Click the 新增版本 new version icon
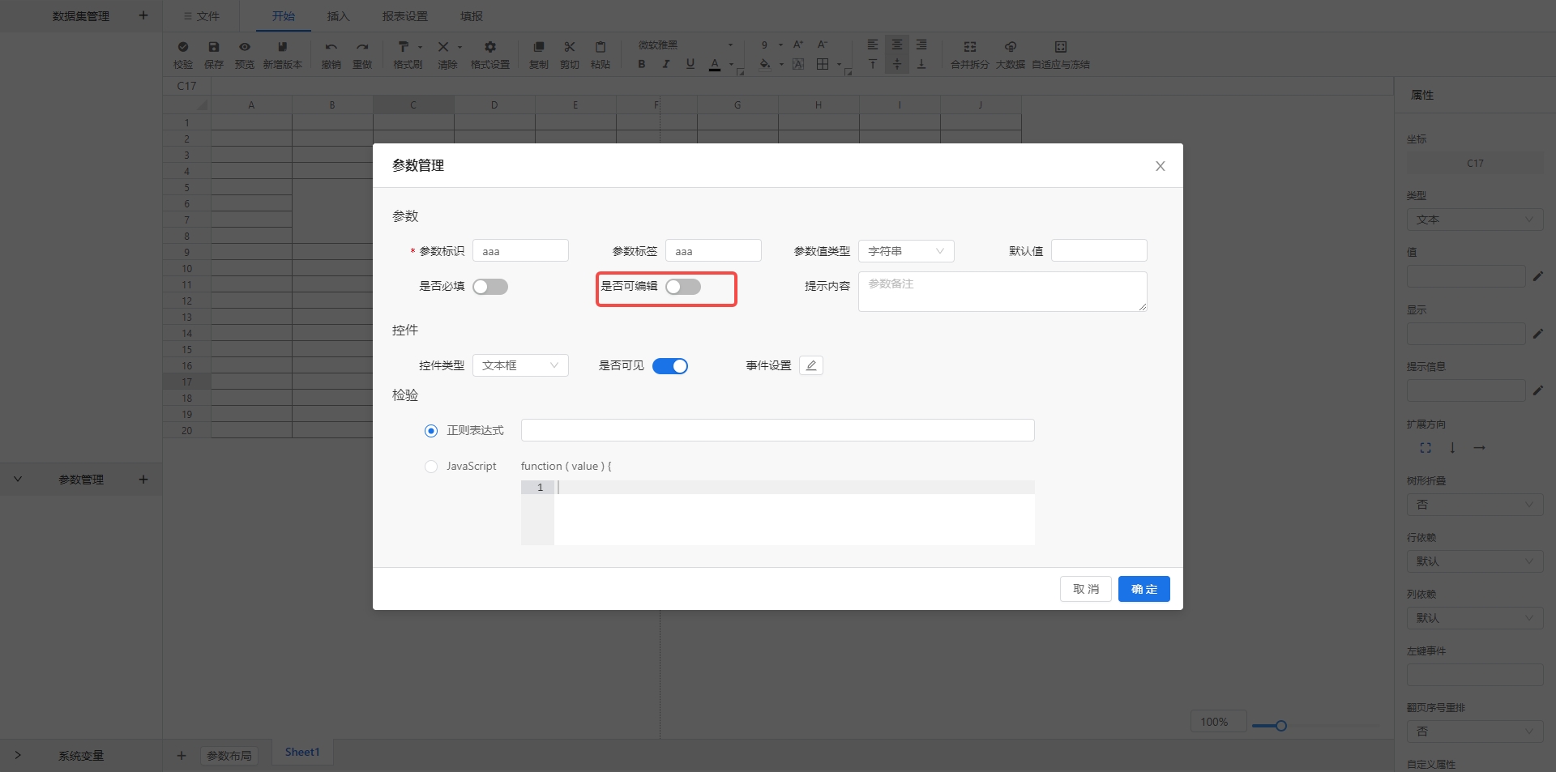 click(282, 47)
